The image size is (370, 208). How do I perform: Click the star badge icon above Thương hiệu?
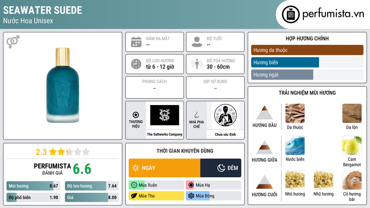136,115
